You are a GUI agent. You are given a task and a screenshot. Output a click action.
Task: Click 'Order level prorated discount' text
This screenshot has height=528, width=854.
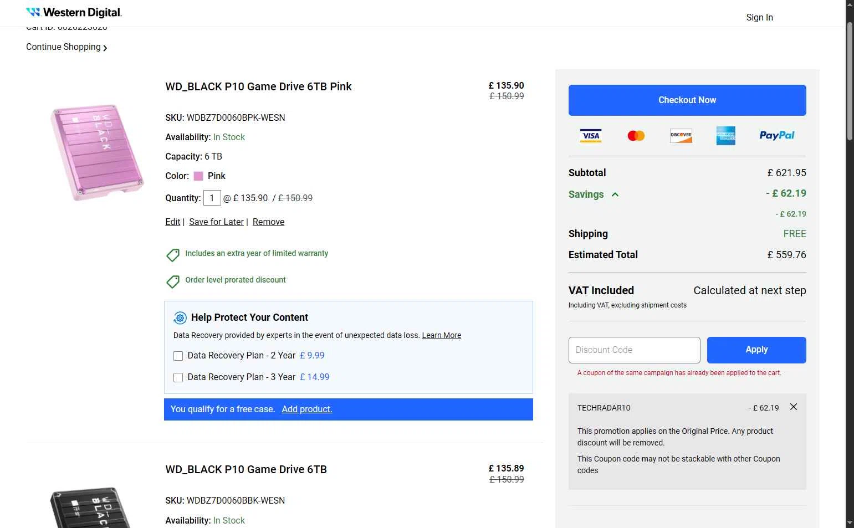click(x=236, y=280)
